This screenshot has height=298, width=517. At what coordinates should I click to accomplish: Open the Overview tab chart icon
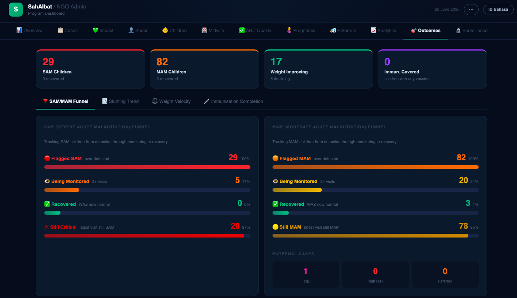pyautogui.click(x=19, y=30)
